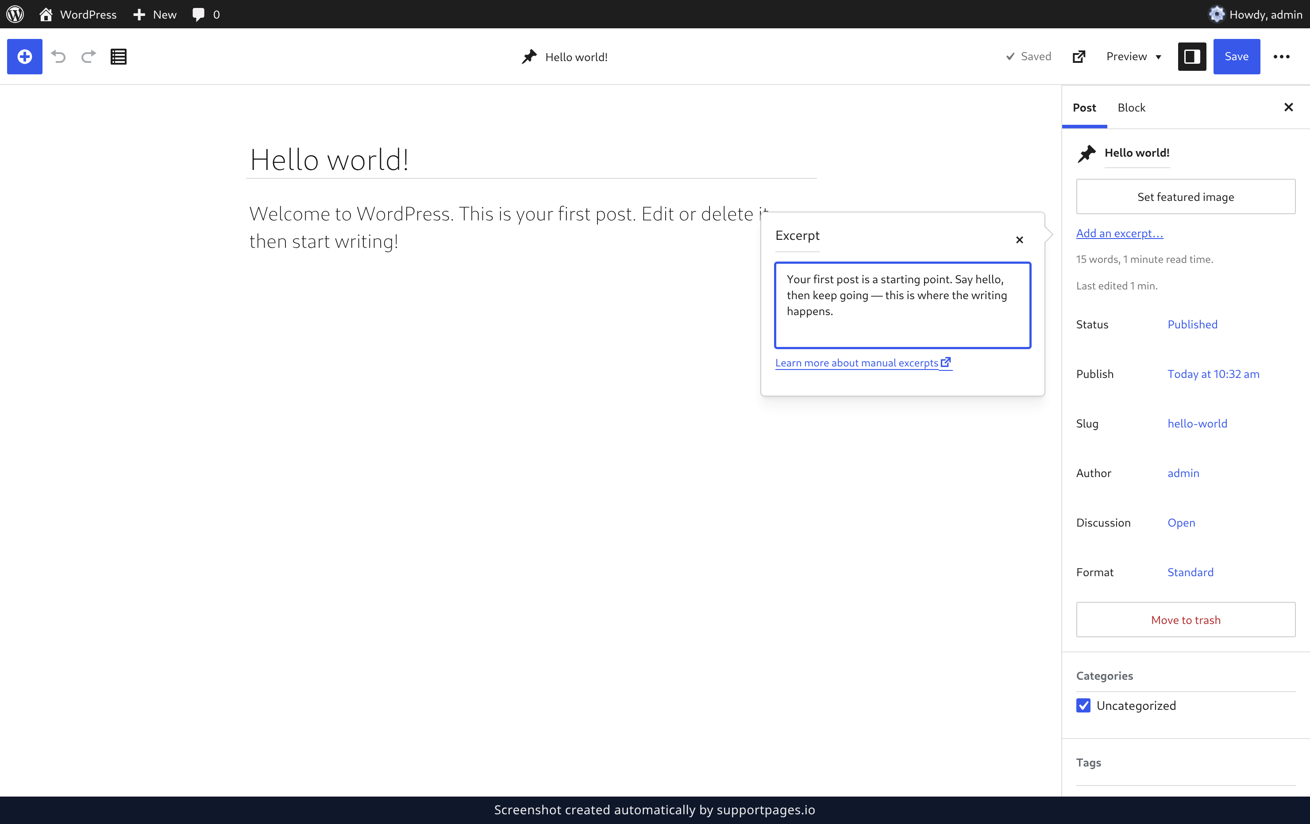Toggle the settings sidebar panel
The image size is (1310, 824).
coord(1192,57)
